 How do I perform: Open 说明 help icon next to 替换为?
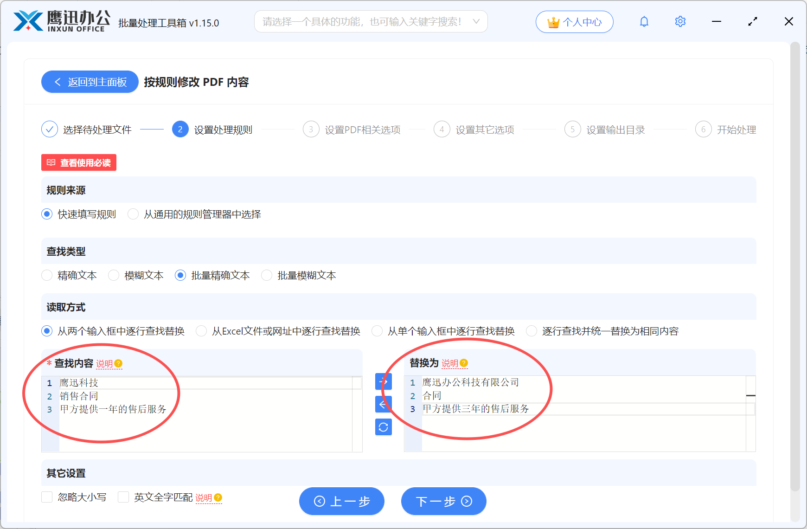pyautogui.click(x=465, y=364)
